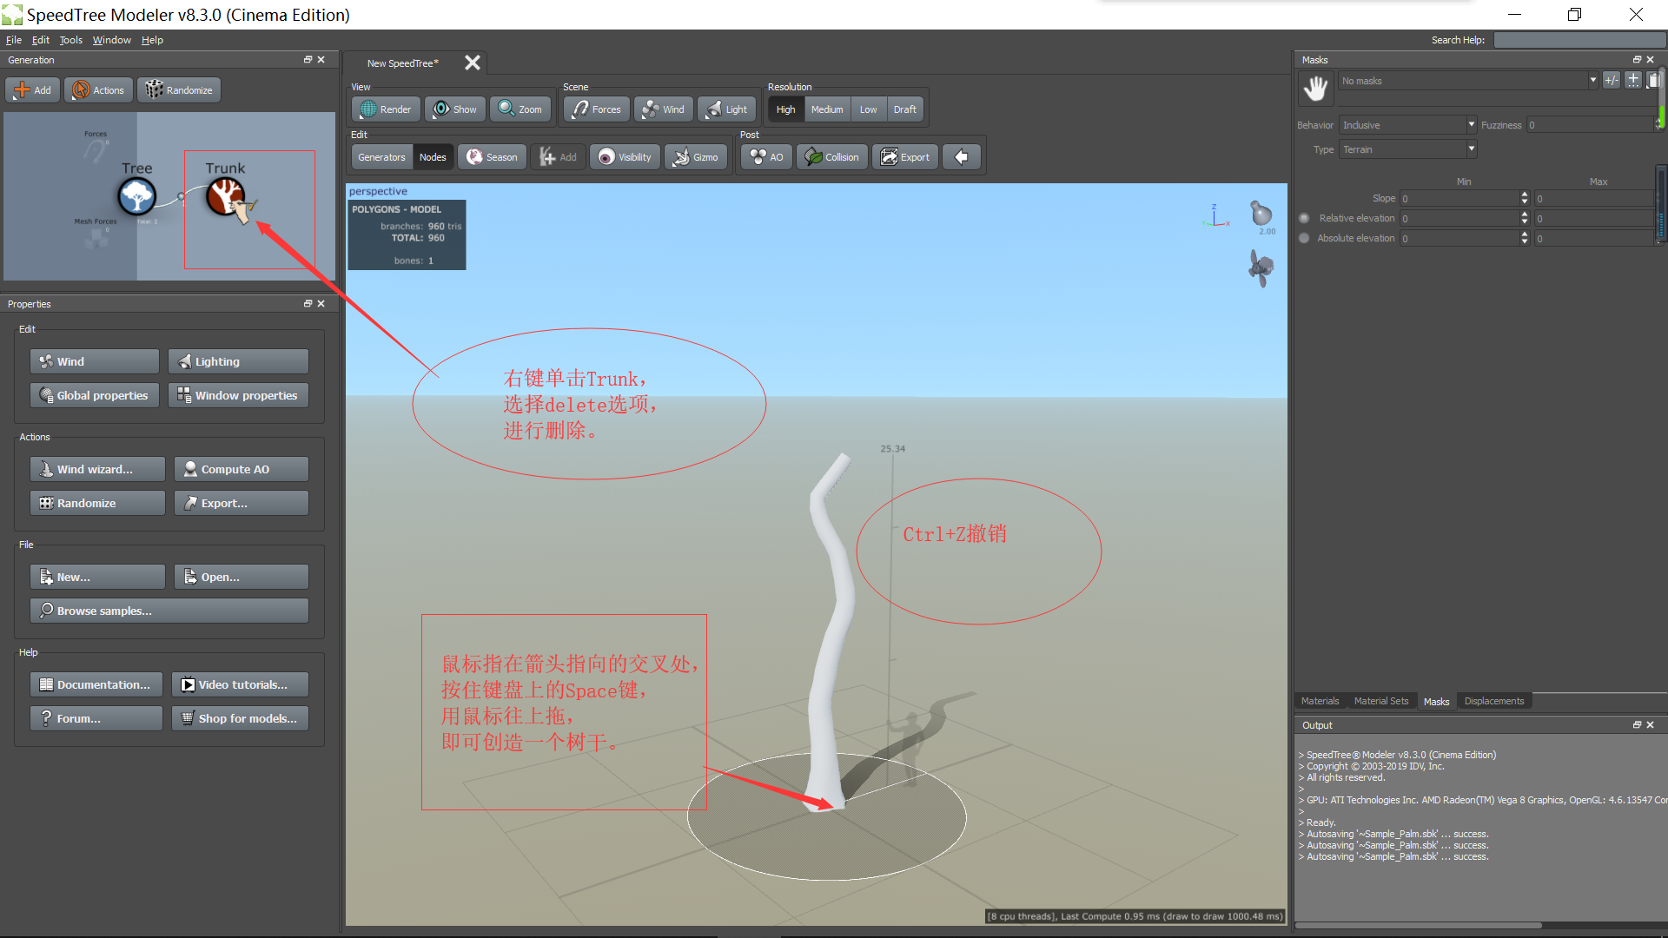Viewport: 1668px width, 938px height.
Task: Enable the Collision post tool
Action: (831, 156)
